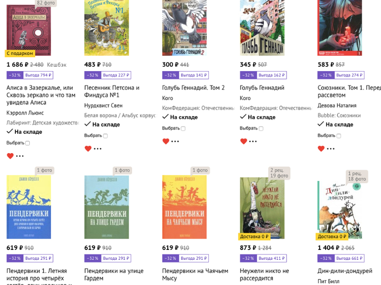Open three-dots menu under Песенник Петсона
The image size is (381, 285).
click(x=98, y=149)
